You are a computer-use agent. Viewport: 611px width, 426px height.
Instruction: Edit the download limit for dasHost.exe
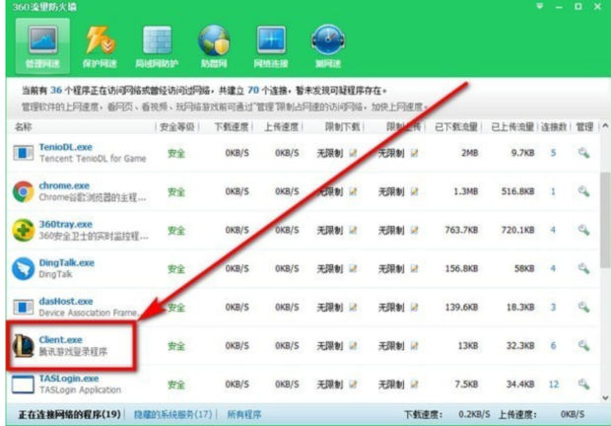click(353, 307)
